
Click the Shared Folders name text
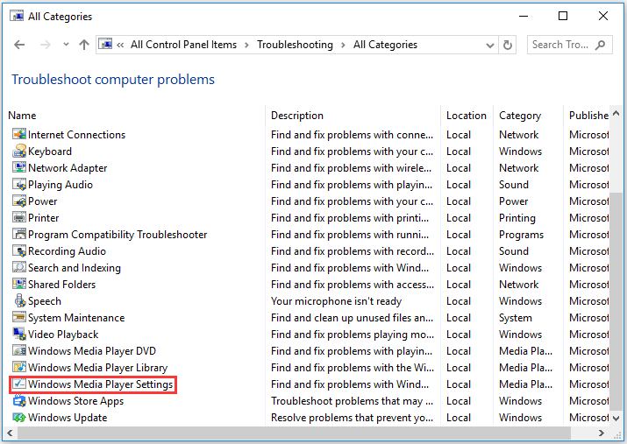pos(62,285)
